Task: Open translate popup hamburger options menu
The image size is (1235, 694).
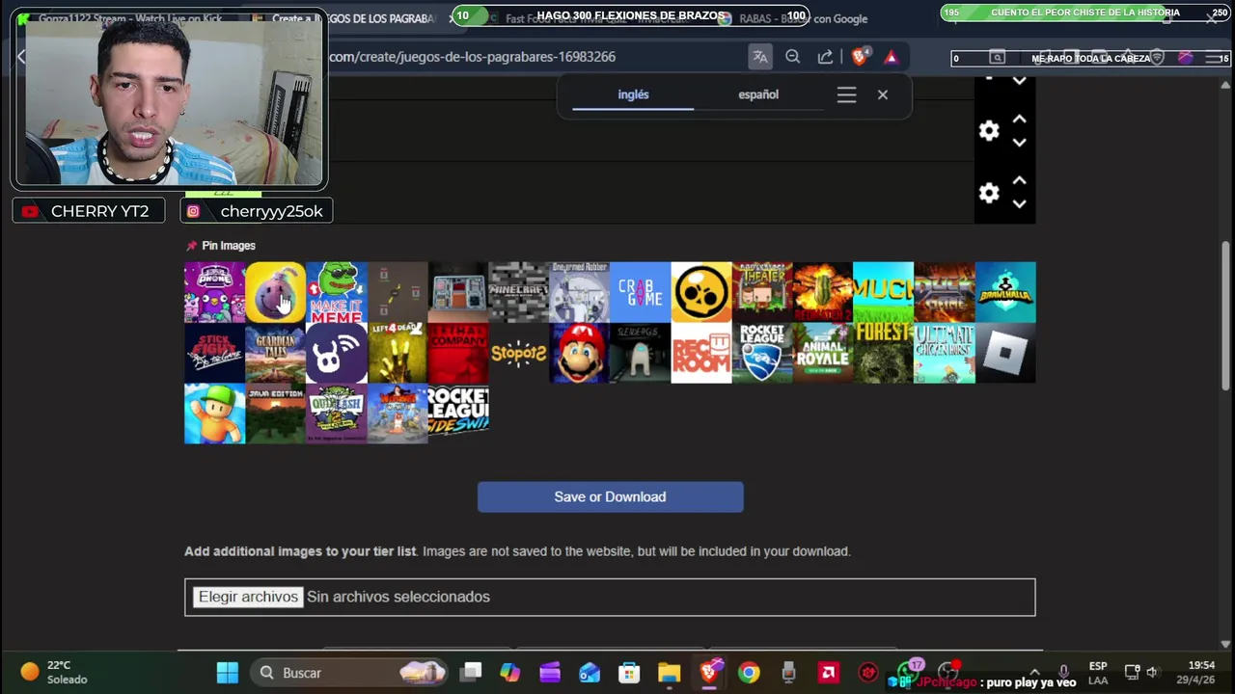Action: [x=846, y=94]
